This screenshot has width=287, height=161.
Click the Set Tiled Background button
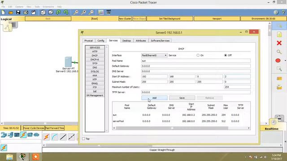pos(170,19)
